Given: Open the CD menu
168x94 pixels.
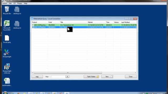Looking at the screenshot, I should click(14, 3).
